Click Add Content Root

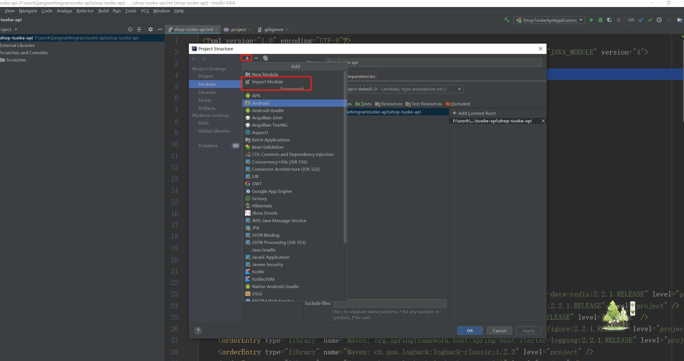pyautogui.click(x=474, y=113)
